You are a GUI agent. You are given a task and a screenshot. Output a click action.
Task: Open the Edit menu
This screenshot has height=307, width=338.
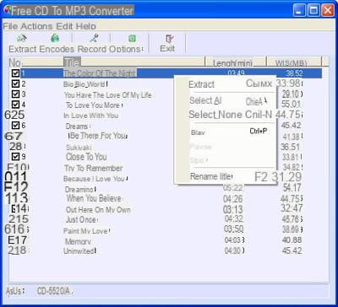(x=64, y=26)
